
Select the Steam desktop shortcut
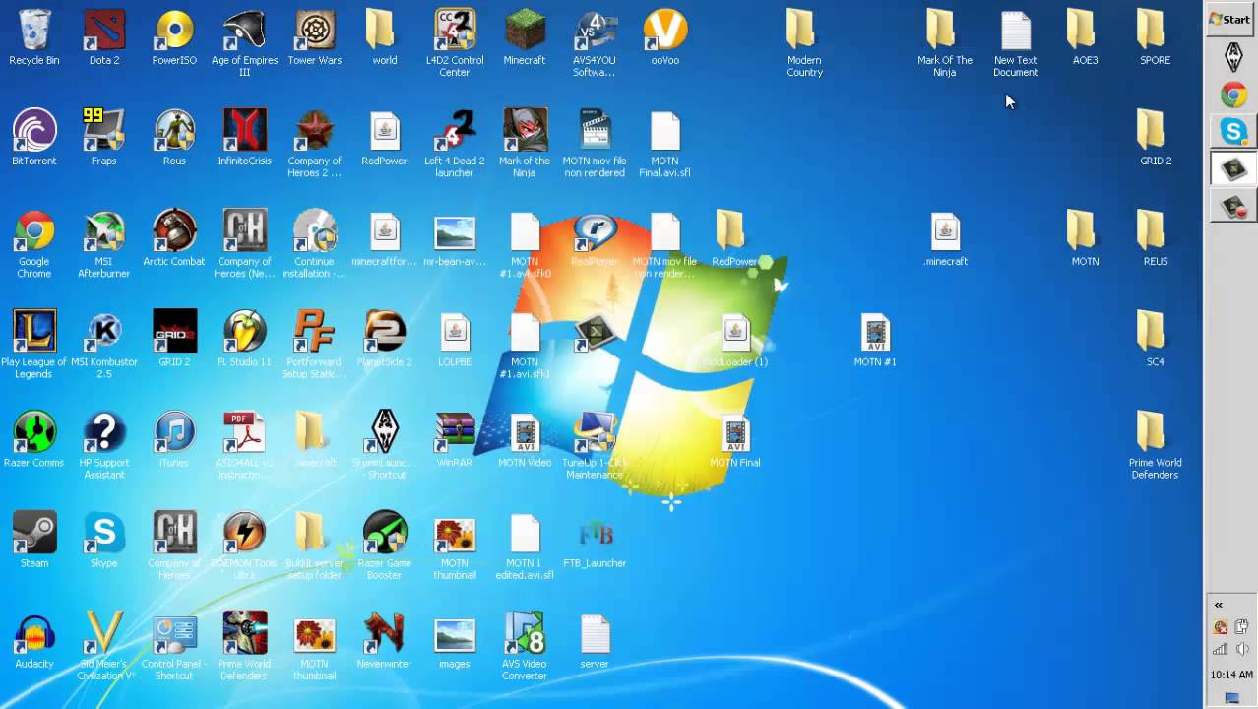click(34, 534)
